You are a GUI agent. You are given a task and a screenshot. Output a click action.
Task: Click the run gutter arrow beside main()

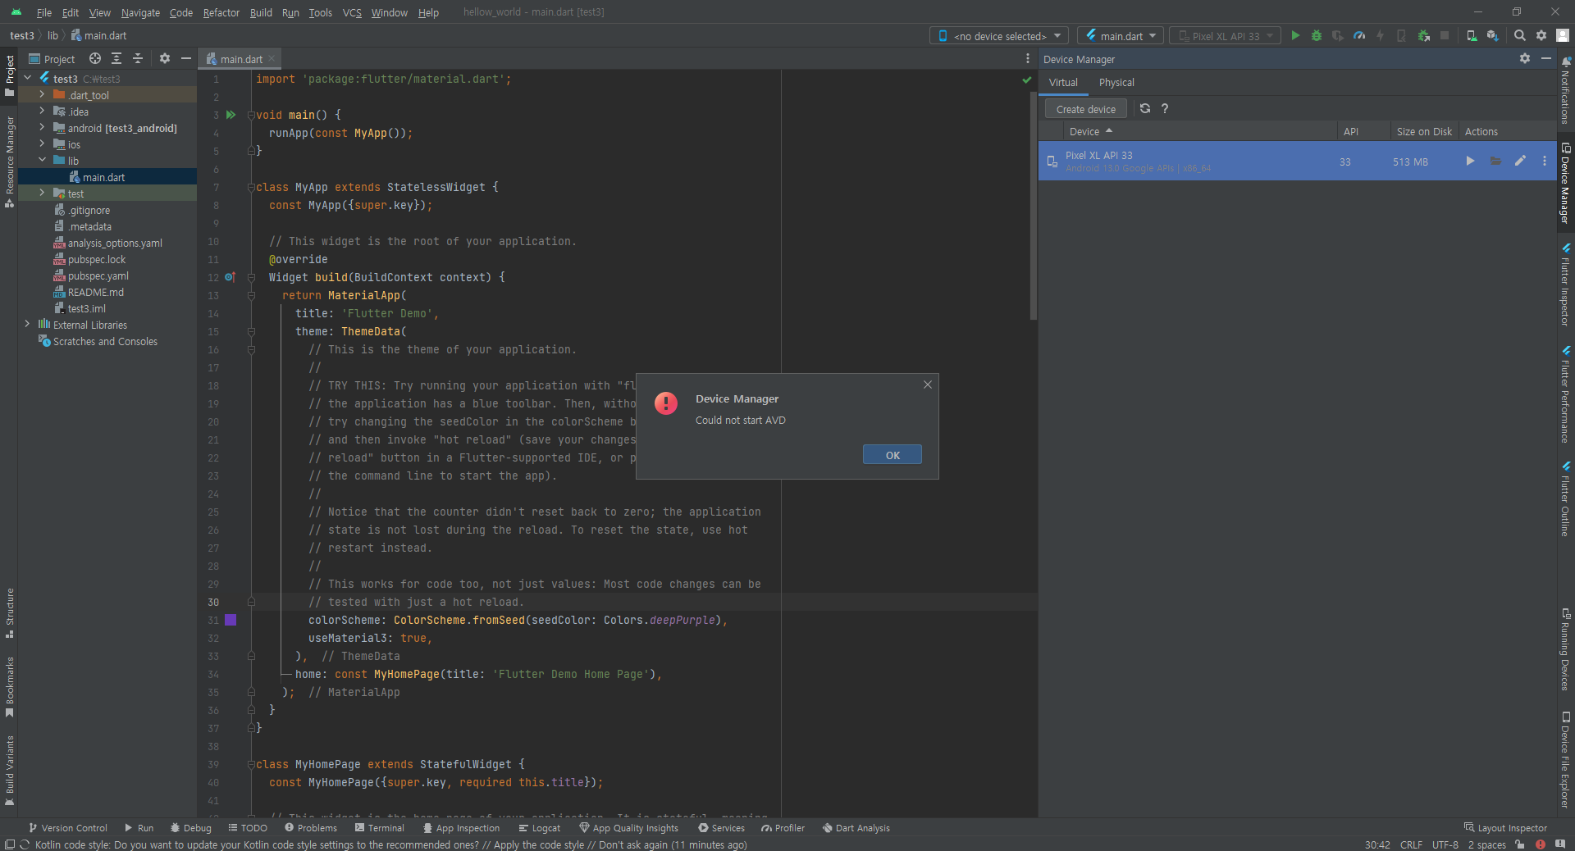coord(231,115)
